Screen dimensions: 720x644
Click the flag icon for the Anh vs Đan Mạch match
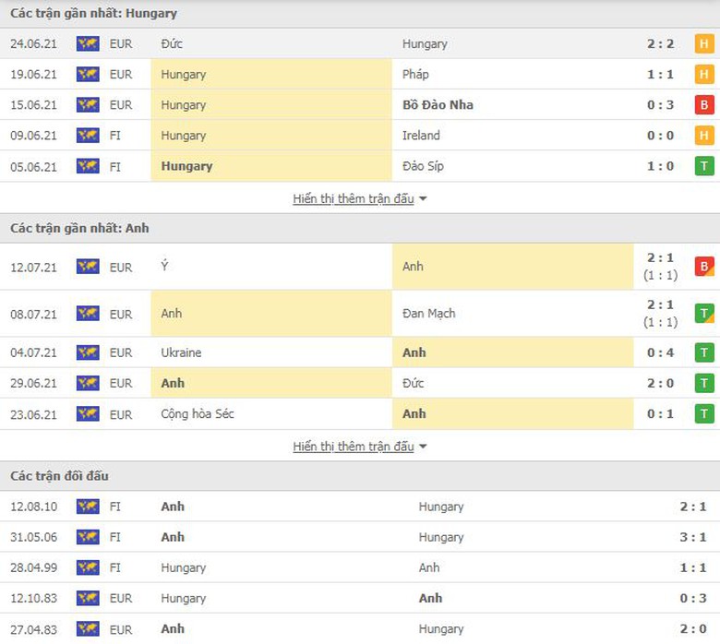click(88, 314)
